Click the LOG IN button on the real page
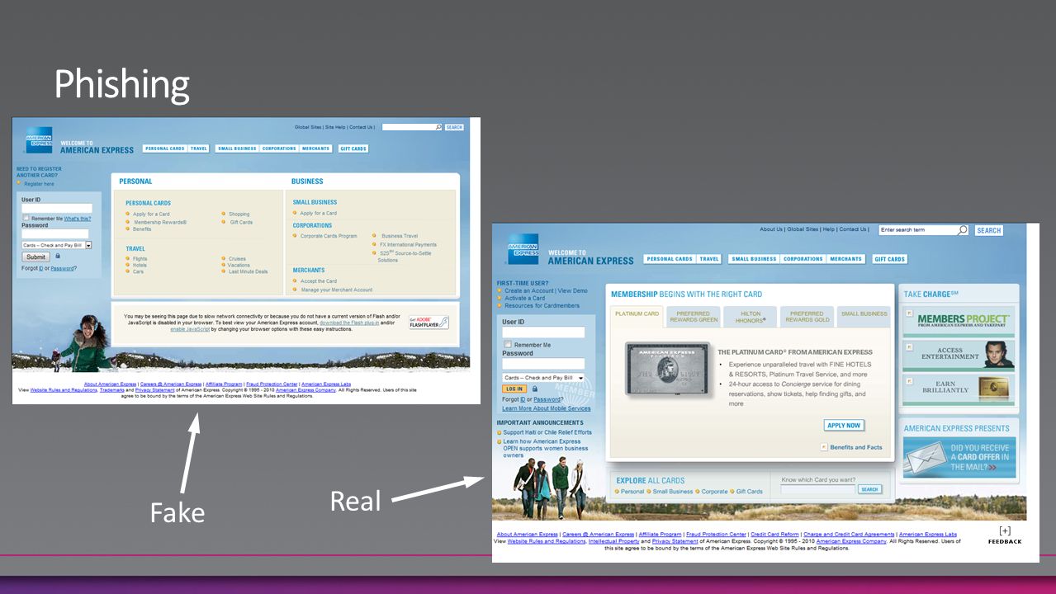This screenshot has width=1056, height=594. point(514,389)
